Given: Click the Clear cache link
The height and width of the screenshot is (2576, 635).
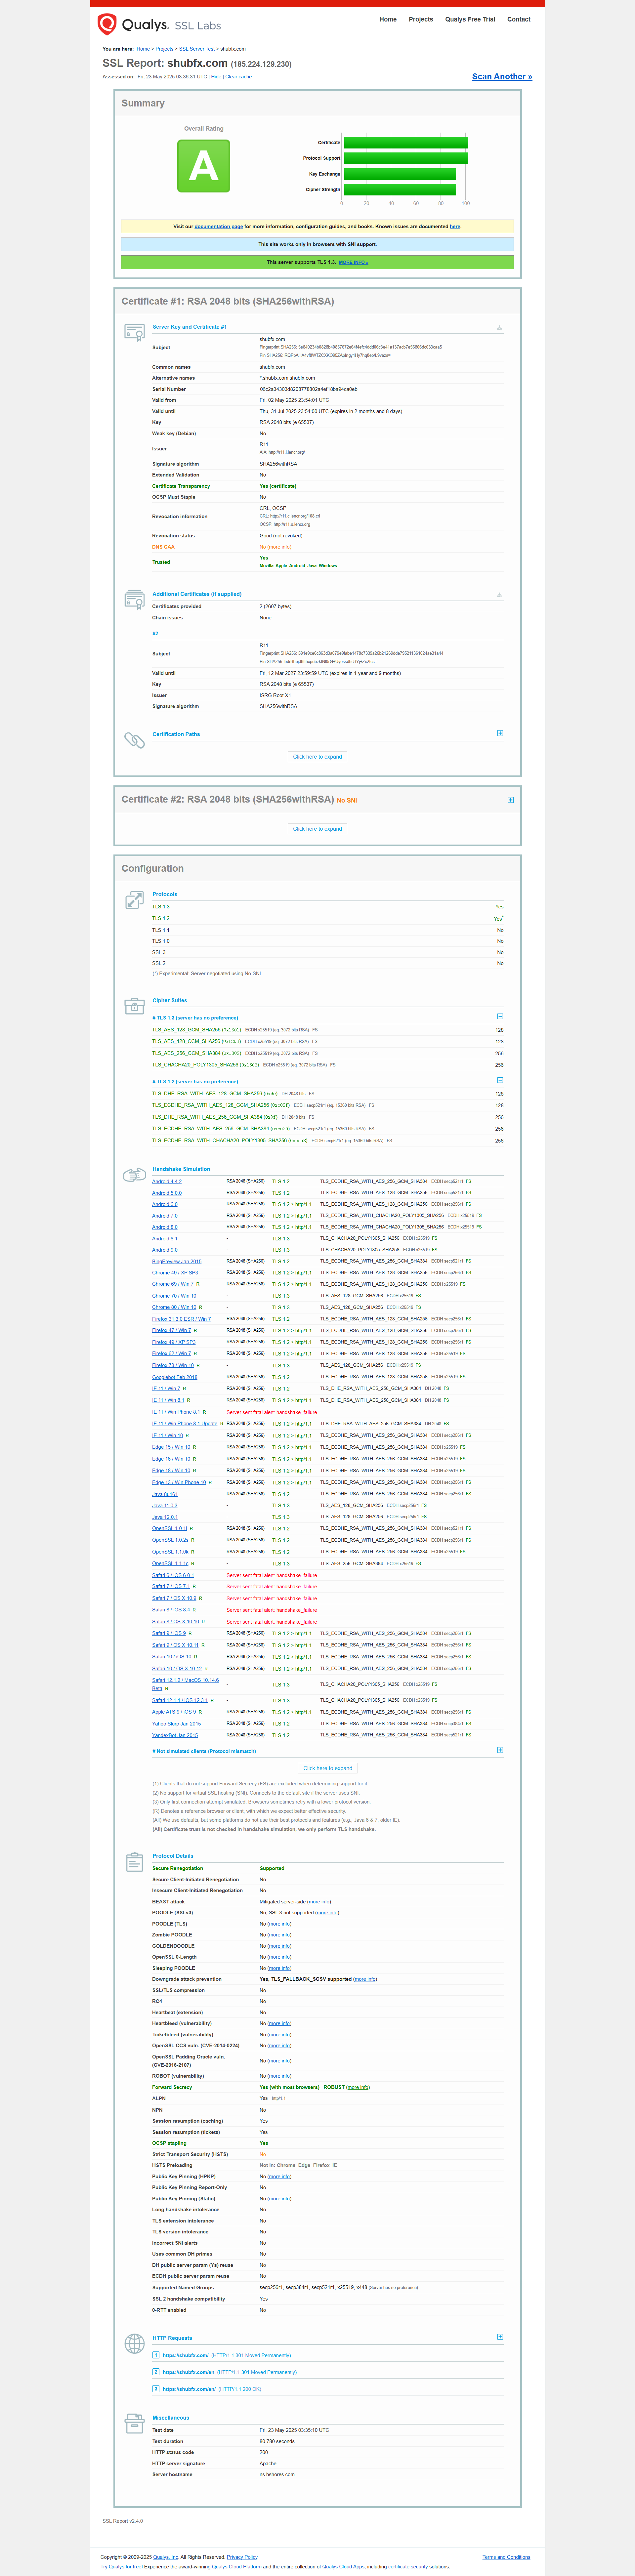Looking at the screenshot, I should point(238,77).
